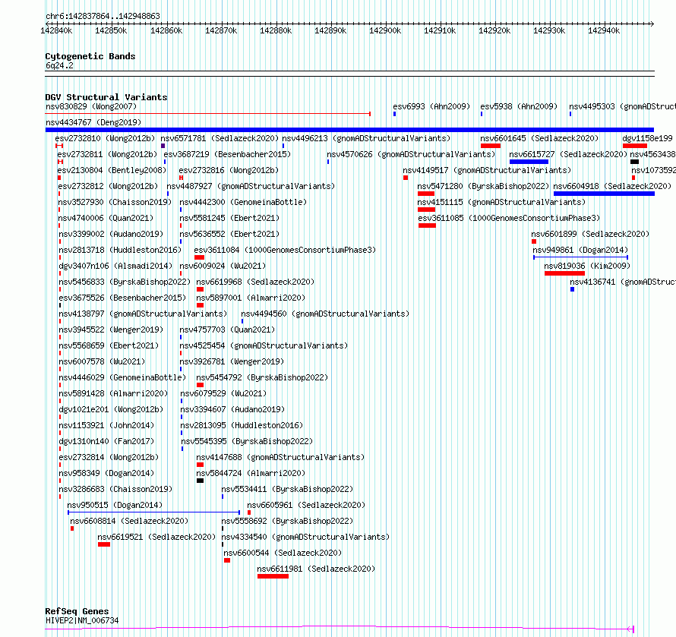Click esv2732811 (Wong2012b) label
This screenshot has height=637, width=676.
click(x=107, y=154)
